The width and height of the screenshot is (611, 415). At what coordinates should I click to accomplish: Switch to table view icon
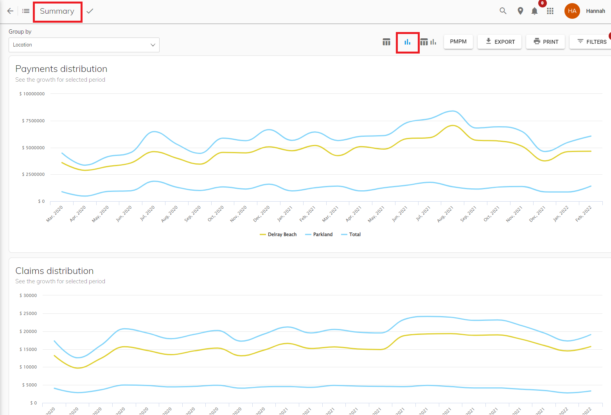386,42
